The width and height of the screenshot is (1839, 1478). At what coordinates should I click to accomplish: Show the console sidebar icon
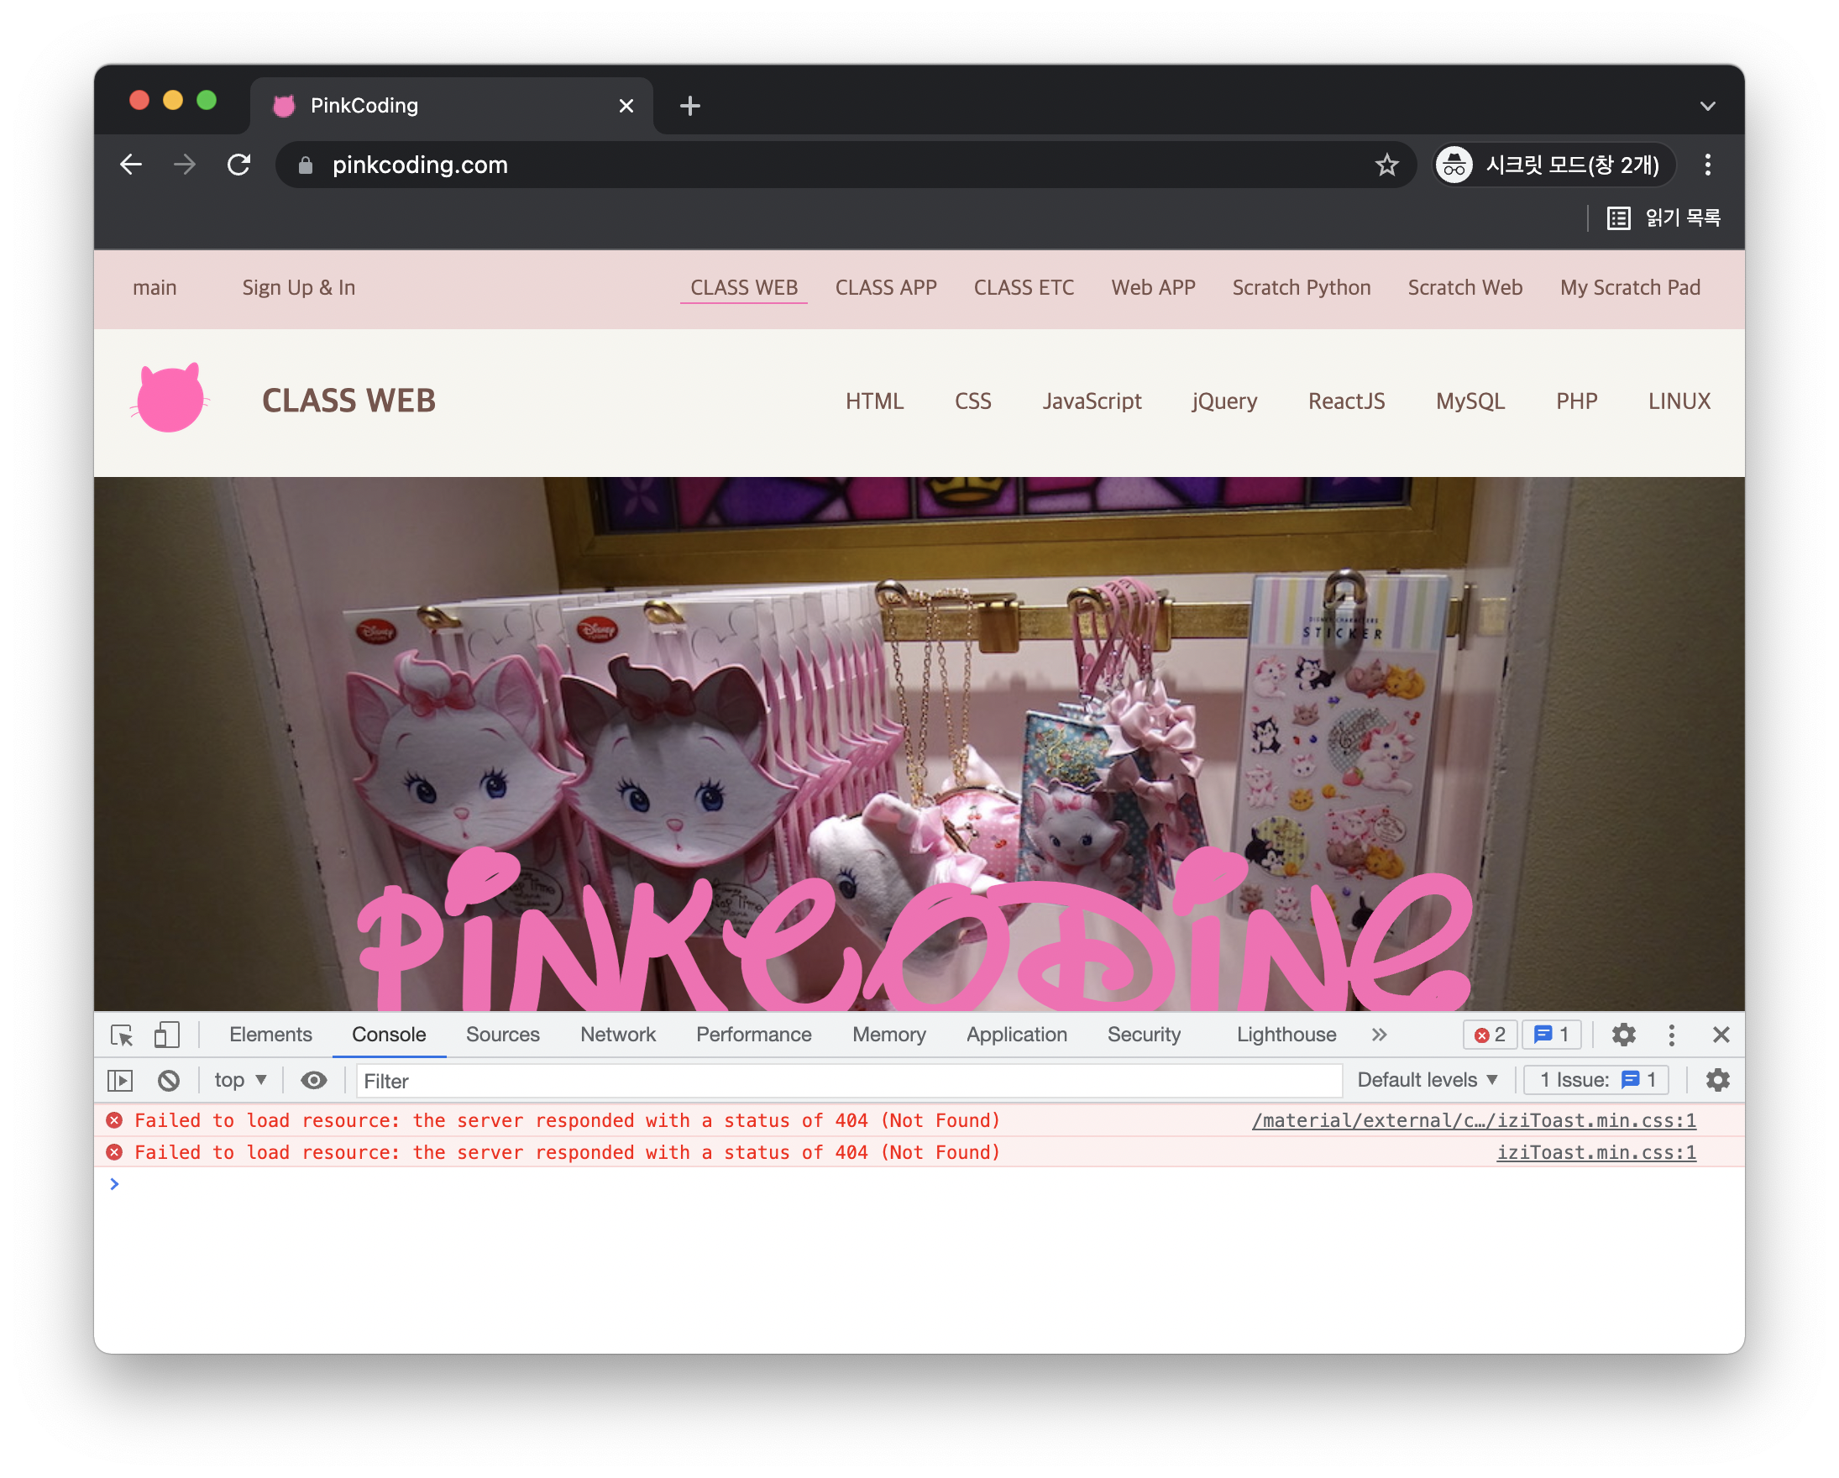point(120,1081)
